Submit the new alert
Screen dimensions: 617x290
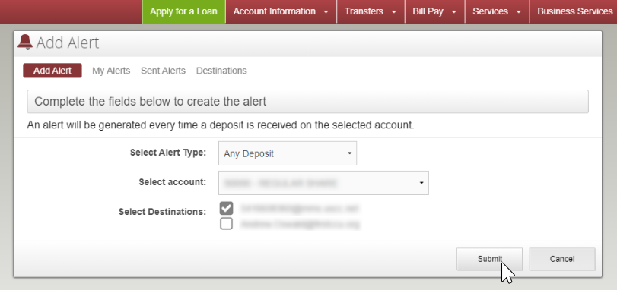coord(489,259)
